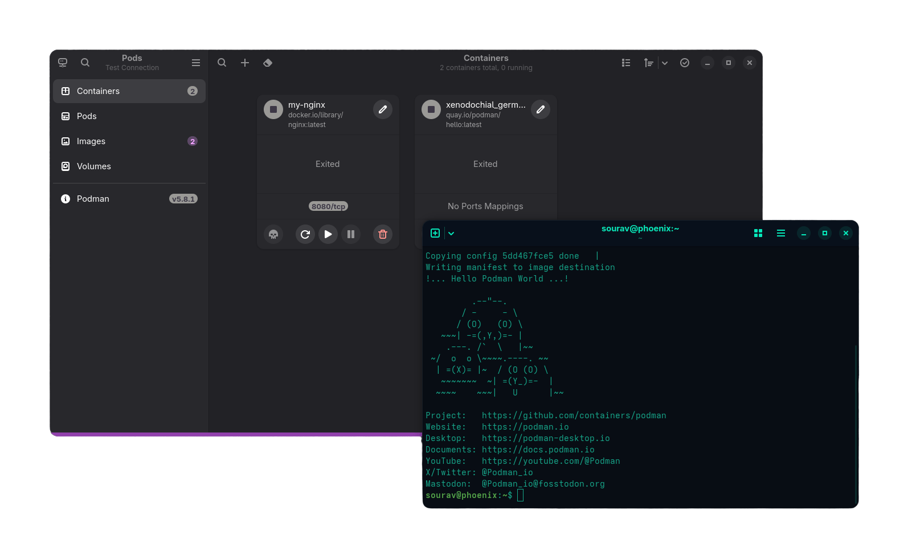Click the edit pencil on xenodochial_germ container
Viewport: 912px width, 555px height.
541,109
